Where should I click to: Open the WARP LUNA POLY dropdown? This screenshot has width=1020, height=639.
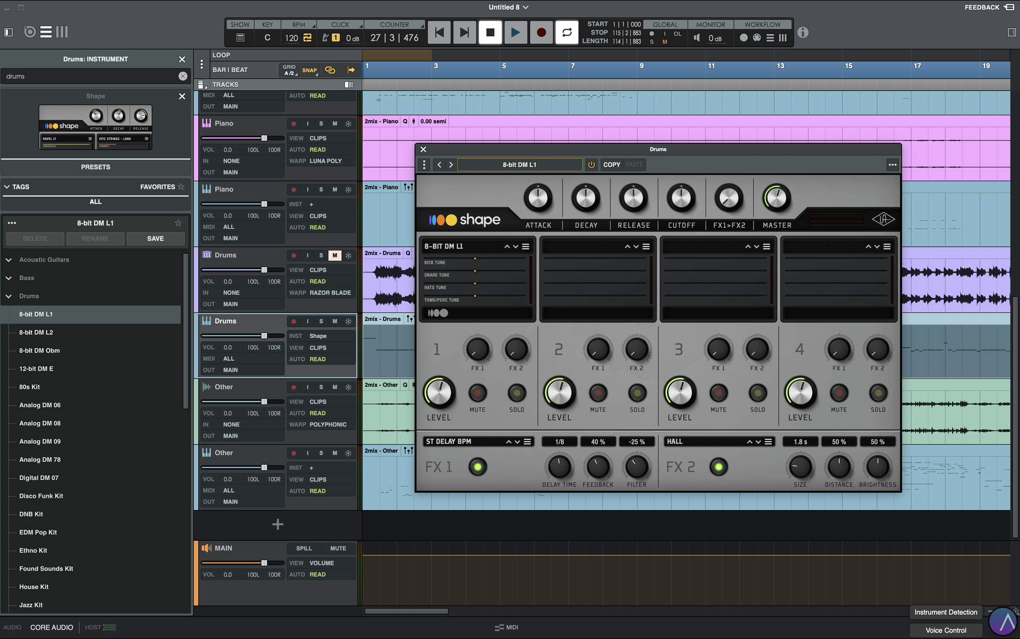(326, 161)
